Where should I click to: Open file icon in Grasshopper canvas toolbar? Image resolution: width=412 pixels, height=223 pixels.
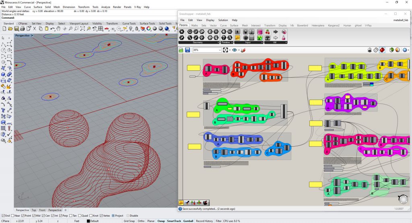click(x=181, y=50)
